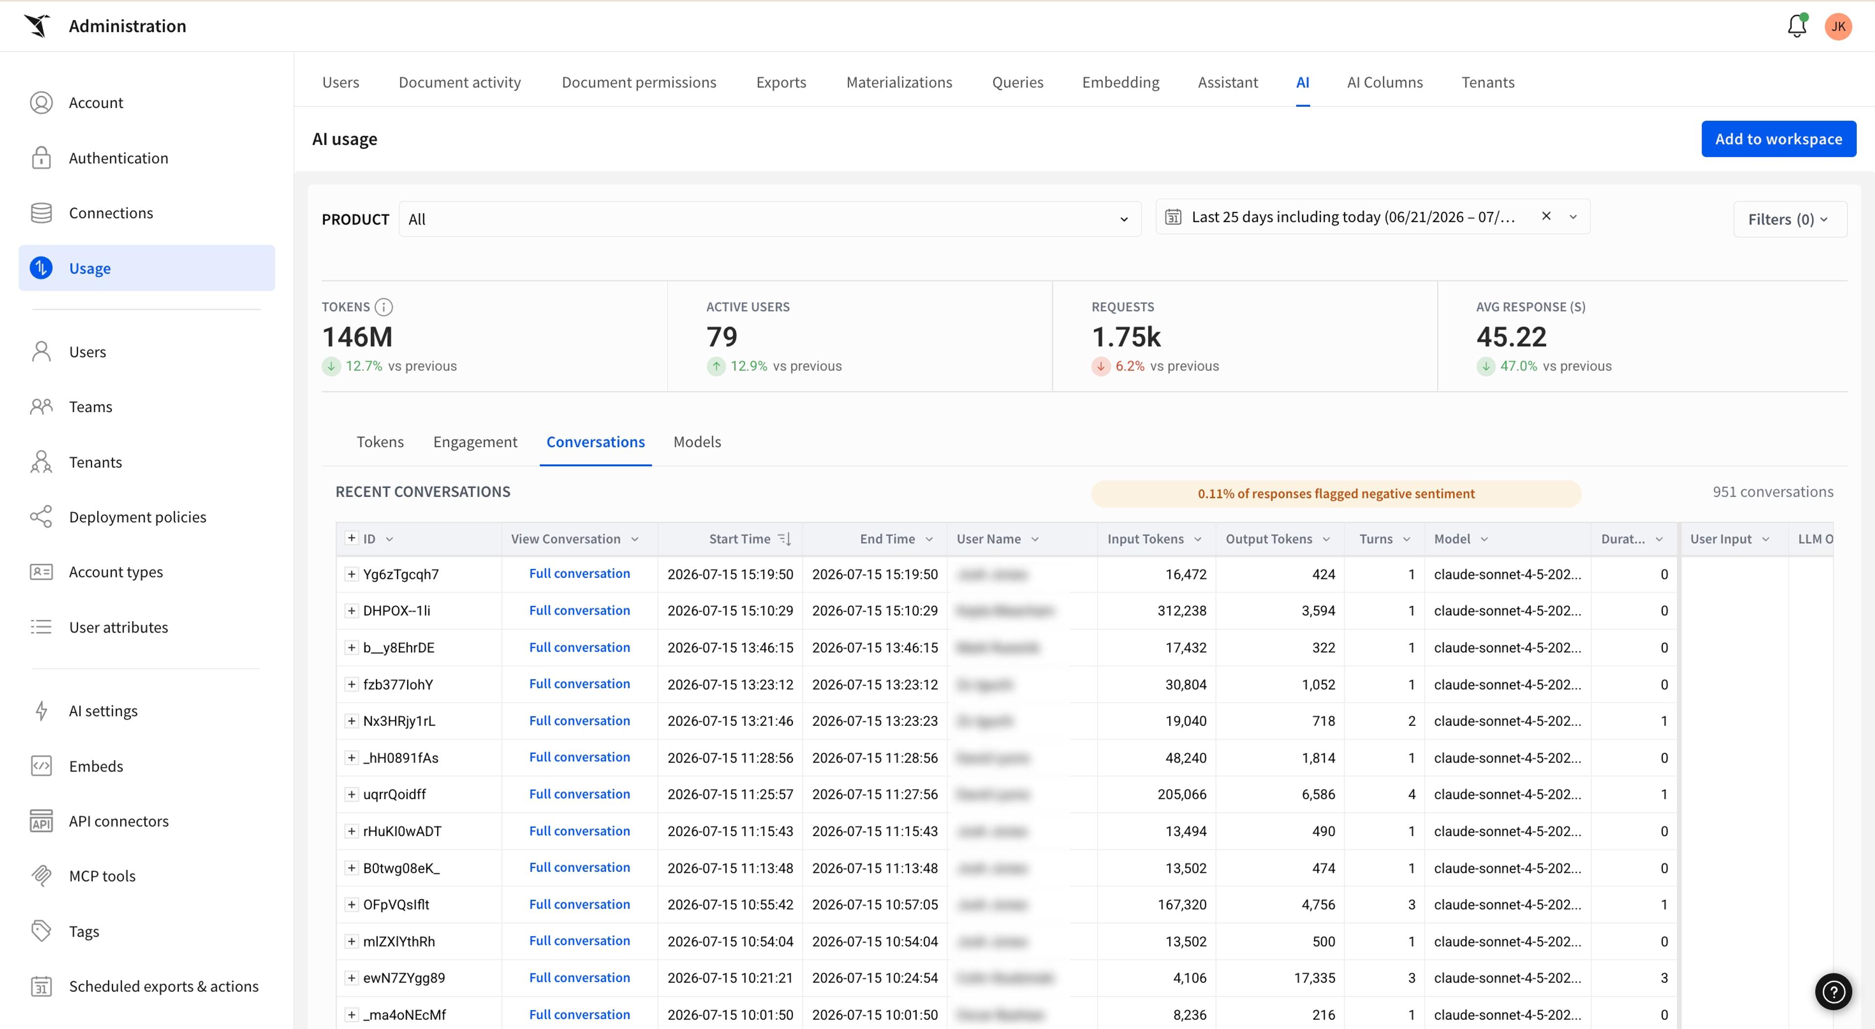Expand row Yg6zTgcqh7

[352, 574]
